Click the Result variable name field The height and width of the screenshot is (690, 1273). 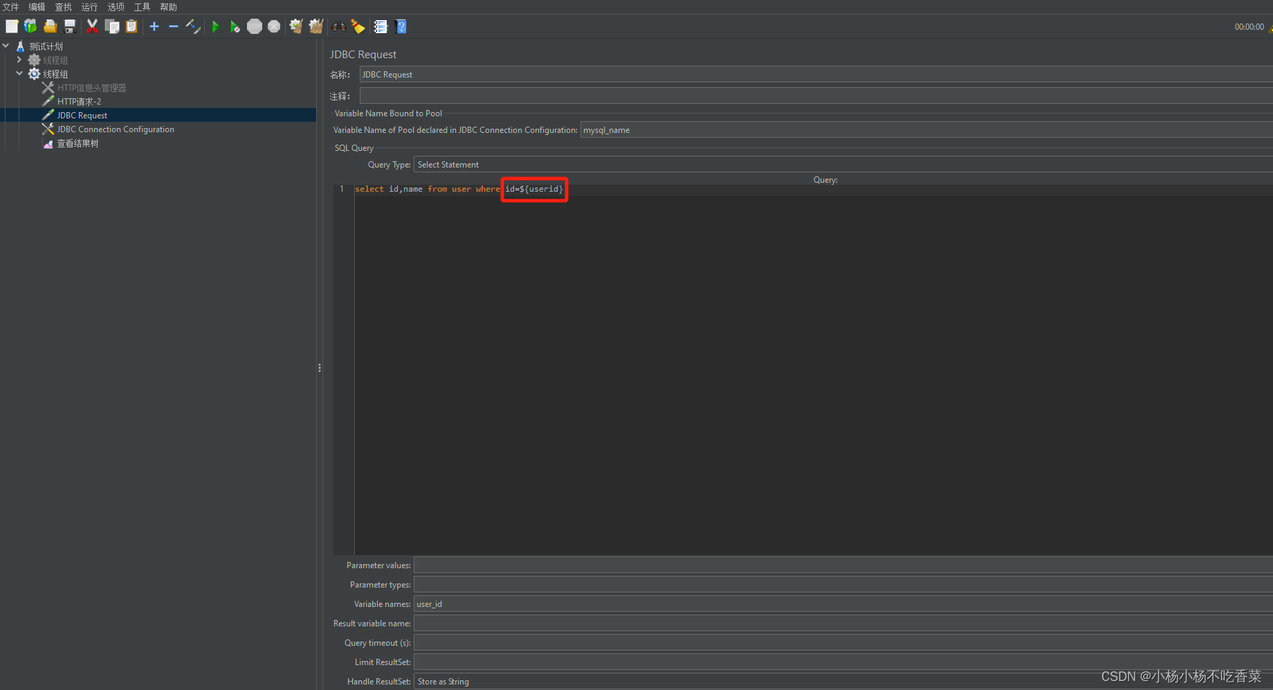pos(843,623)
